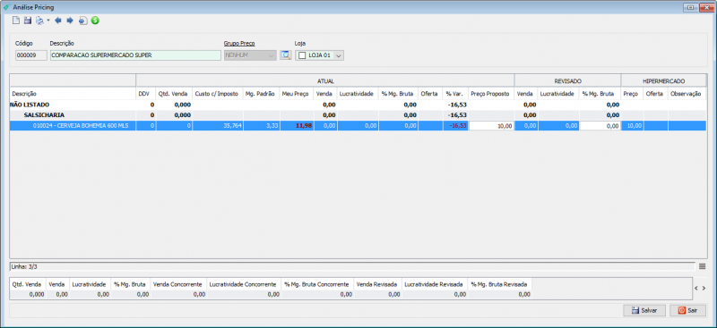Click the ATUAL band header
Viewport: 717px width, 328px height.
pyautogui.click(x=325, y=80)
